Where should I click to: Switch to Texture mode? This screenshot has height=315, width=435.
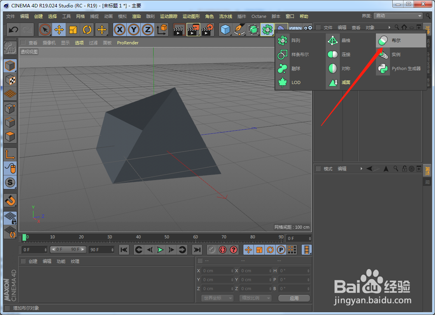(x=10, y=80)
